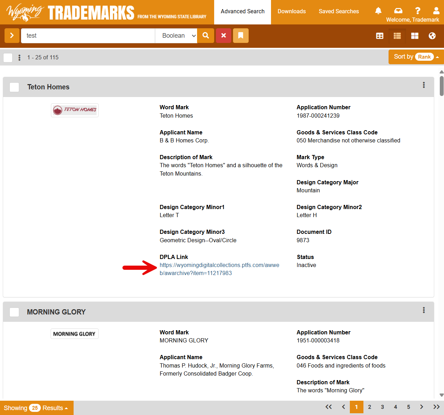444x415 pixels.
Task: Open the inbox tray icon
Action: [398, 11]
